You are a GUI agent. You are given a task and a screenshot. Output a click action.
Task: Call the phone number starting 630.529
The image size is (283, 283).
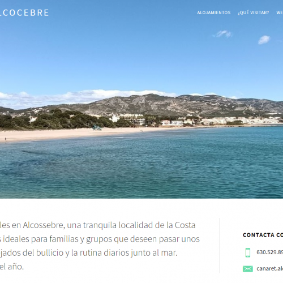(269, 252)
